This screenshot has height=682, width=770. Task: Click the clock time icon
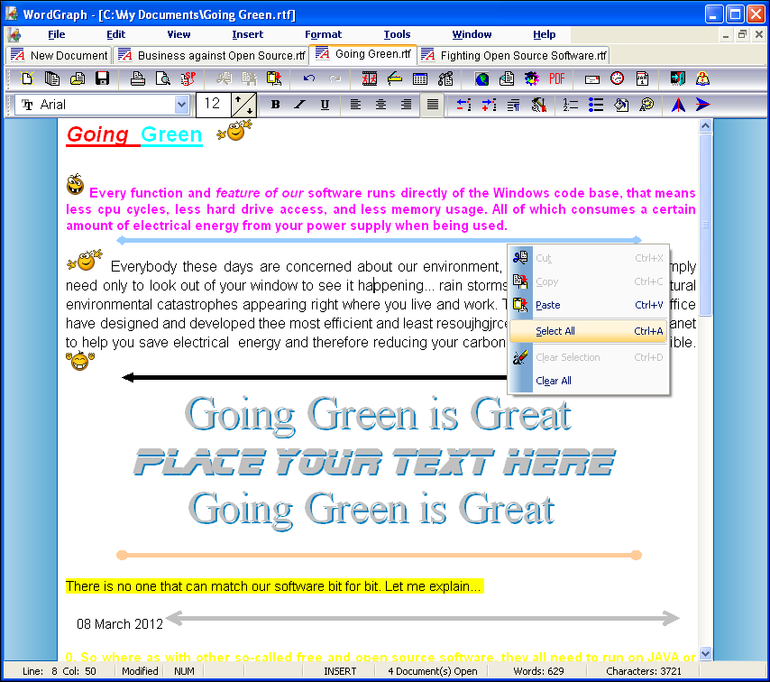pos(617,79)
